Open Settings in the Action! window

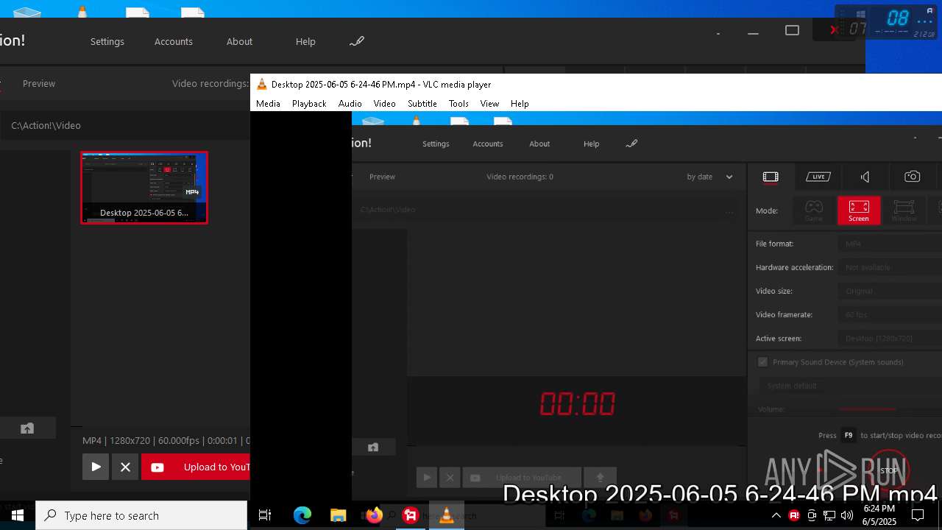[107, 41]
